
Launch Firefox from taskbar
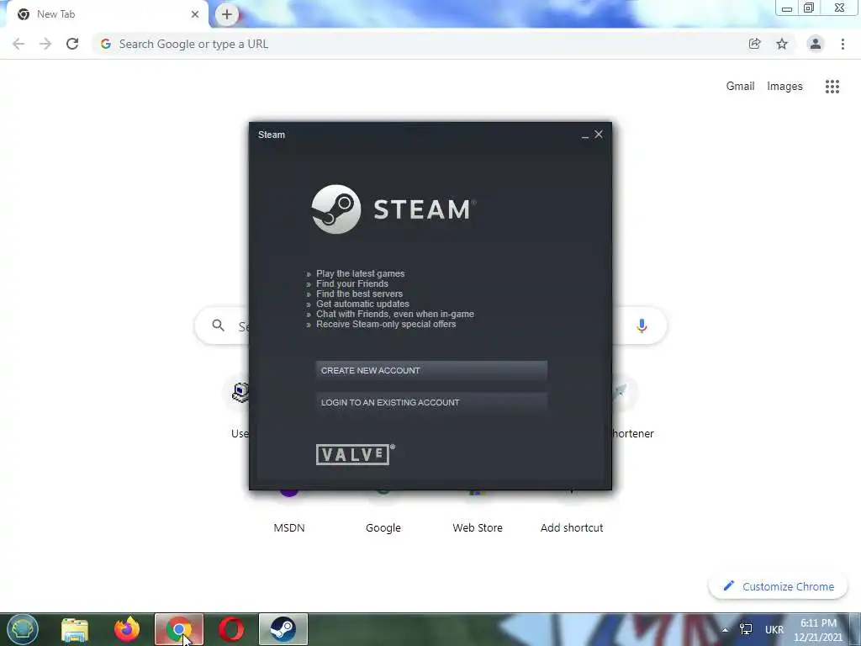(x=127, y=629)
